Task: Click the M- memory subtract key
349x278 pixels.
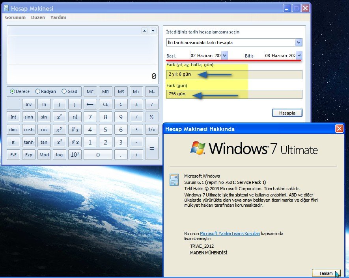Action: pyautogui.click(x=151, y=92)
